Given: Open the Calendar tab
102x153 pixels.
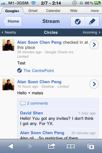Looking at the screenshot, I should [x=53, y=11].
